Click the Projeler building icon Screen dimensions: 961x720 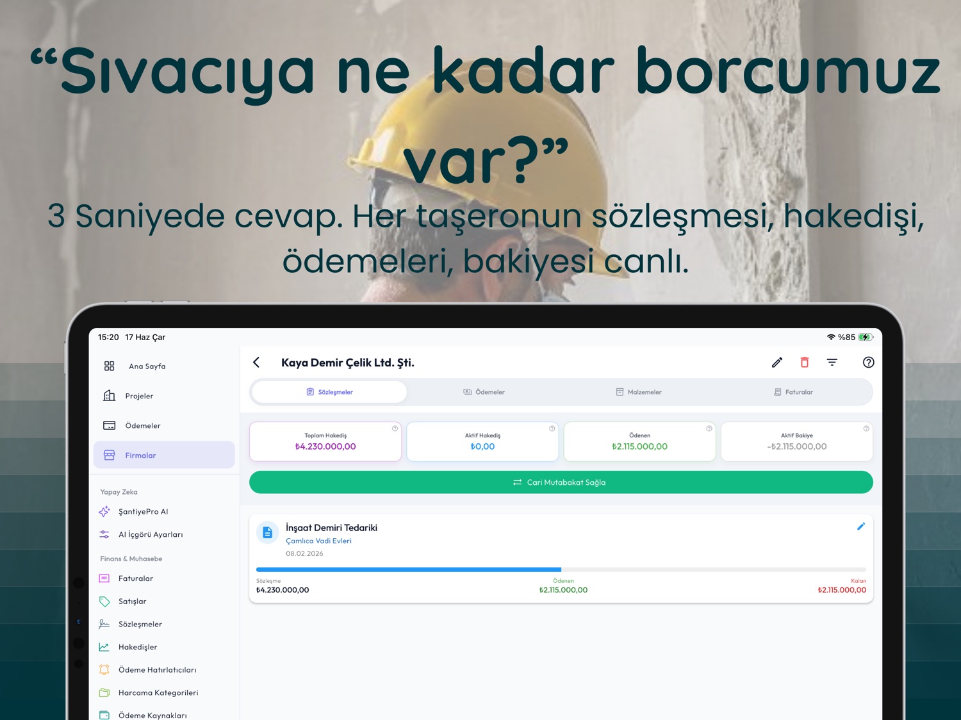tap(110, 396)
